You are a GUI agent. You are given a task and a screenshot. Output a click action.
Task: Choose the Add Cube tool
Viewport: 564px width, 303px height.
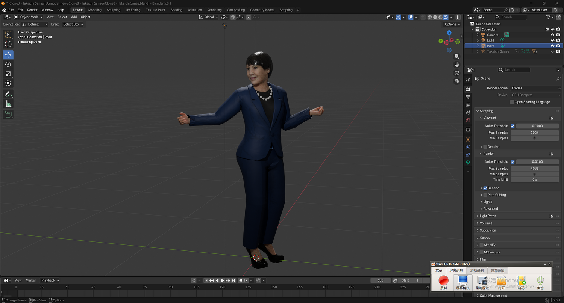coord(8,114)
